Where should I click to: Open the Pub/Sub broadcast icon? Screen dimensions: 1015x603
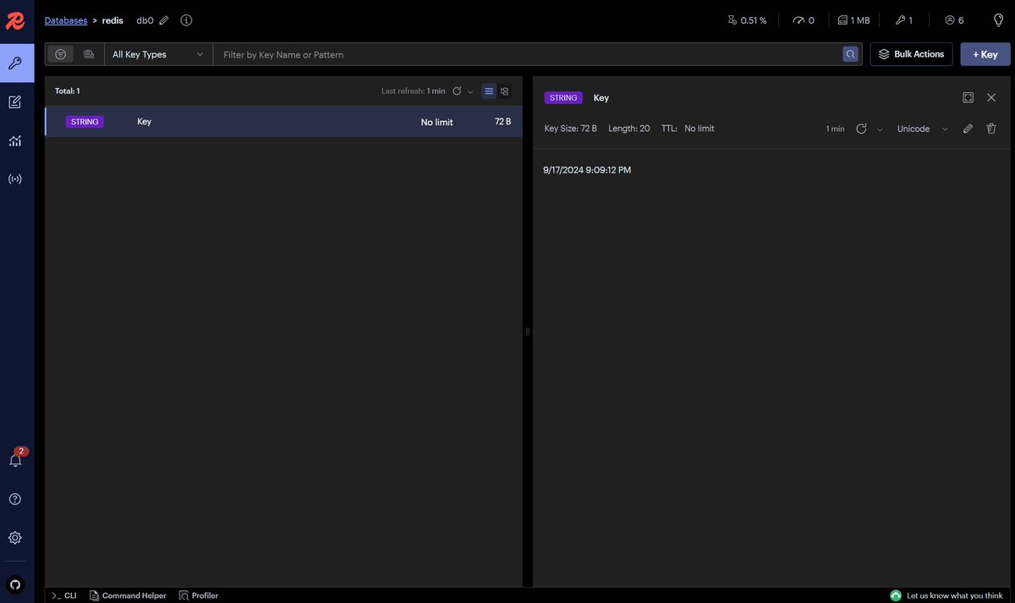click(15, 179)
